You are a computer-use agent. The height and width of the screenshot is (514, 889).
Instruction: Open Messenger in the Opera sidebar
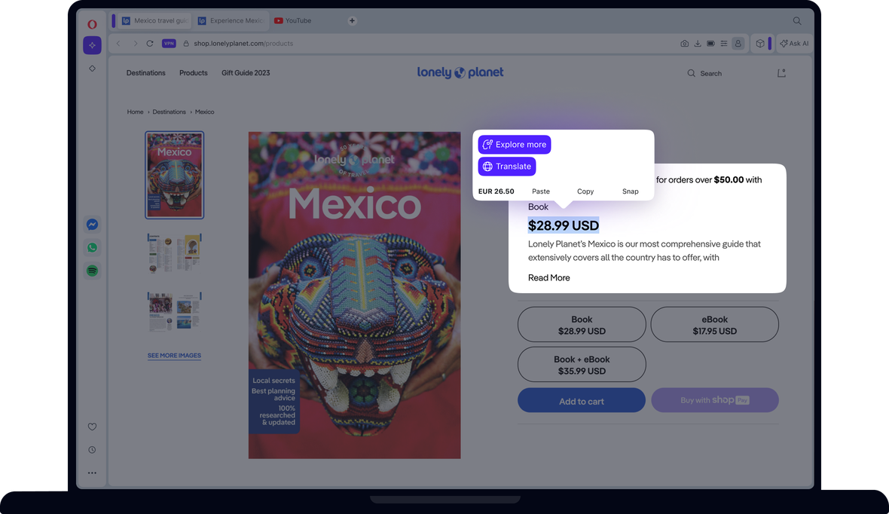coord(92,225)
